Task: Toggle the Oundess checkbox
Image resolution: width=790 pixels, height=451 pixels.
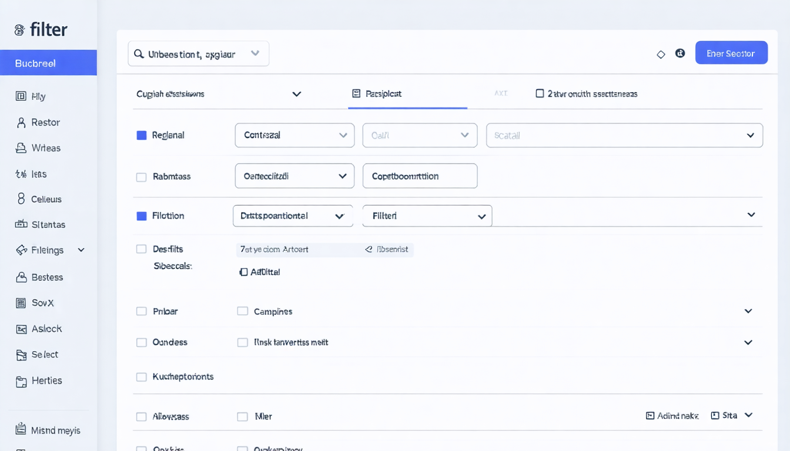Action: tap(141, 342)
